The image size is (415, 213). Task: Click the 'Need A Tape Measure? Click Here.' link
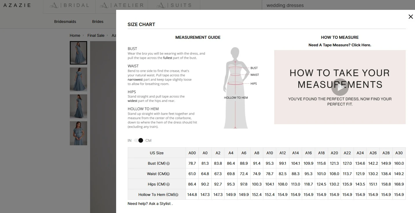point(340,45)
